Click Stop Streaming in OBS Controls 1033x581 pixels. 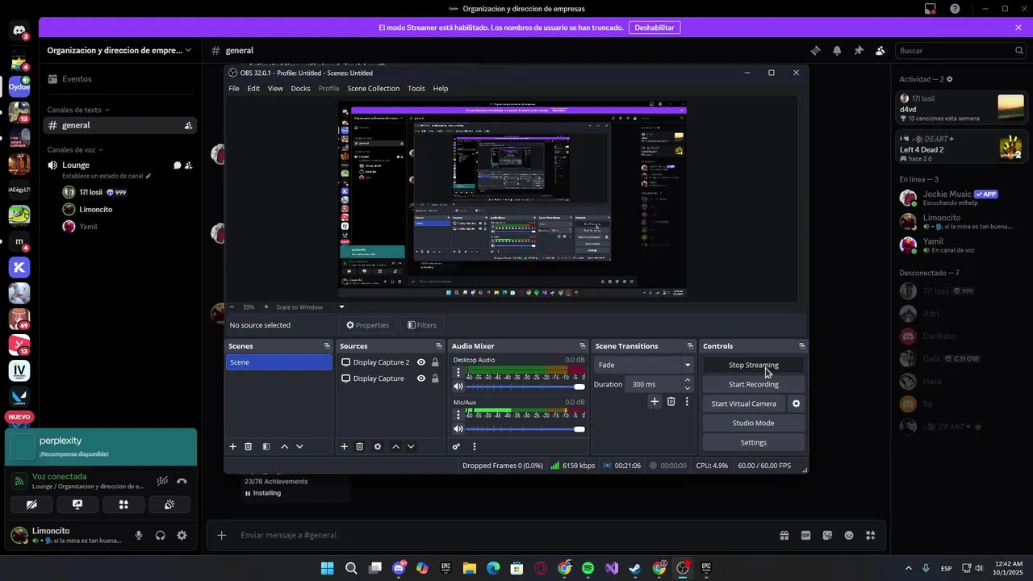coord(754,365)
